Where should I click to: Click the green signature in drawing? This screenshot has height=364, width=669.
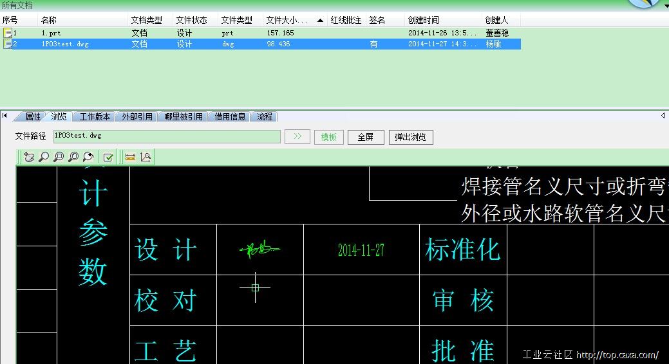[259, 249]
